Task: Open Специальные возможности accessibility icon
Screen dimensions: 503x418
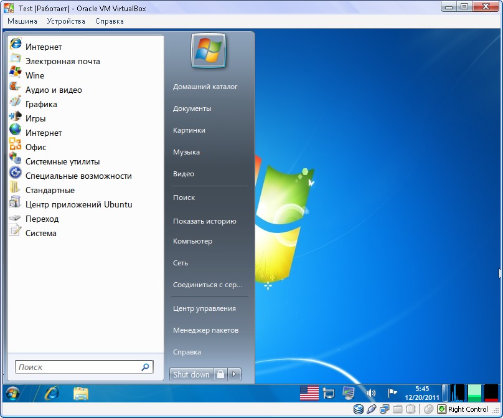Action: pyautogui.click(x=16, y=173)
